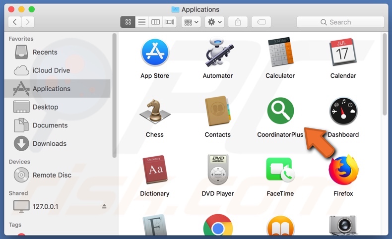Open Recents in the sidebar
This screenshot has width=392, height=239.
(x=58, y=52)
